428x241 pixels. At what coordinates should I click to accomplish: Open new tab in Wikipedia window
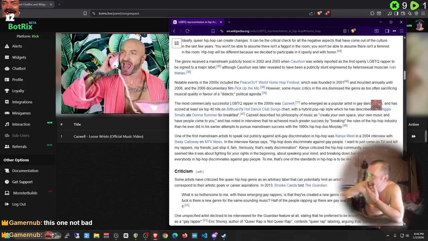229,22
